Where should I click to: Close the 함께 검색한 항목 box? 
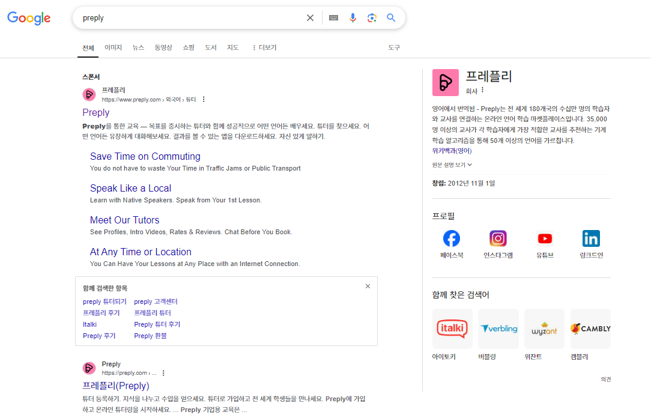tap(368, 286)
